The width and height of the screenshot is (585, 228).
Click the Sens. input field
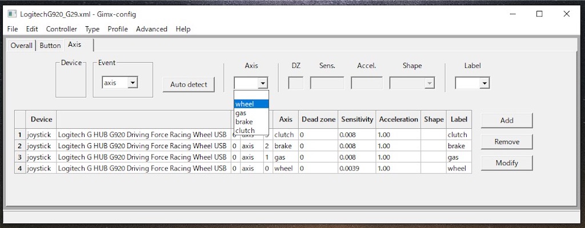tap(327, 83)
